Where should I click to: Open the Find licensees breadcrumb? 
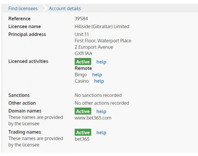pyautogui.click(x=23, y=8)
